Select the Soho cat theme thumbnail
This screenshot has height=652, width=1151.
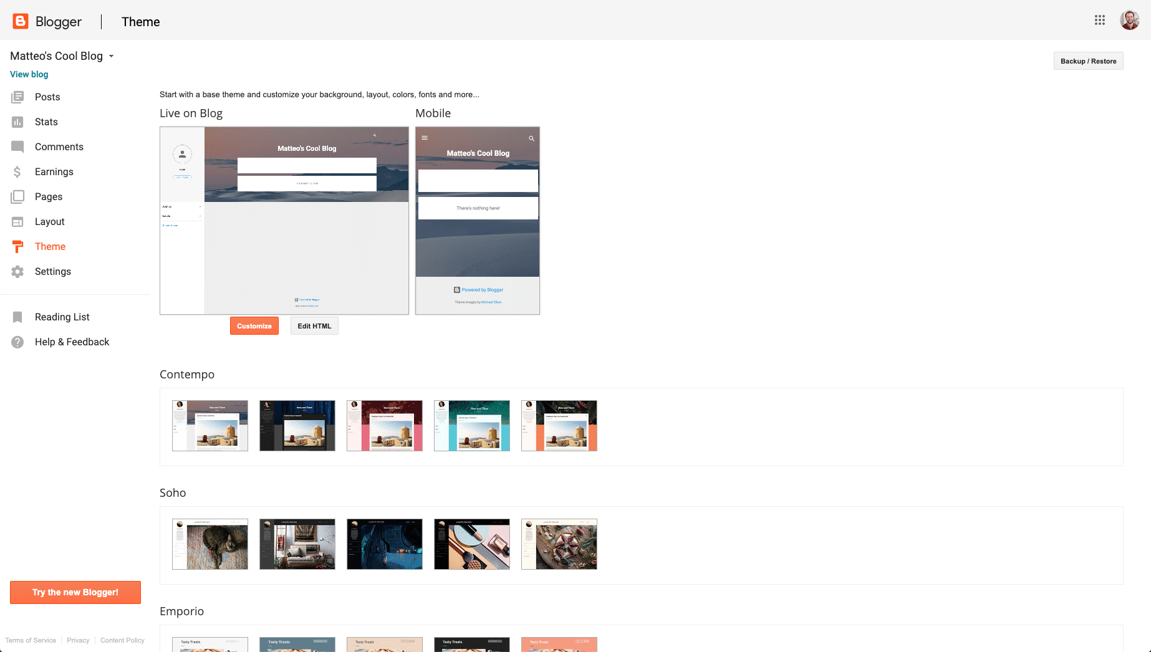point(209,544)
